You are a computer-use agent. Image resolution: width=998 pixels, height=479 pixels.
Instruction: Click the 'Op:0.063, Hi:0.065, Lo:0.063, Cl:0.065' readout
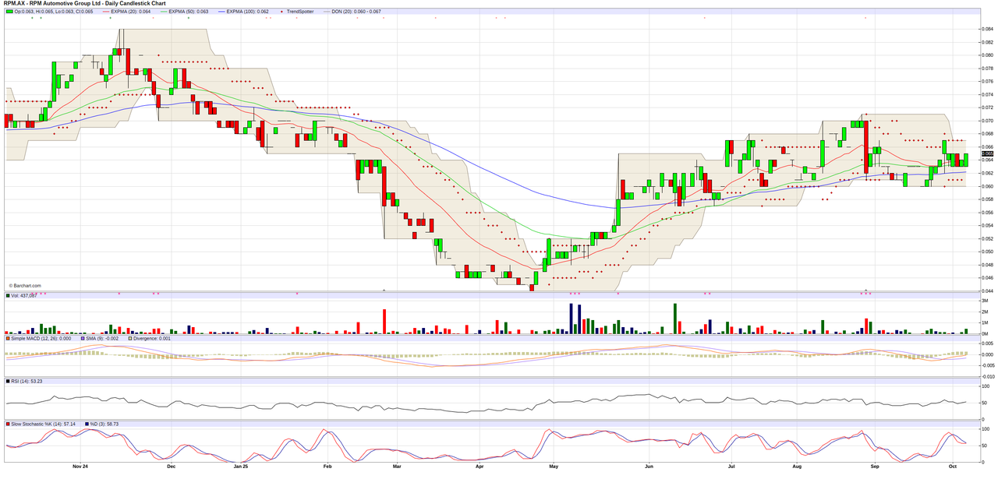click(x=53, y=11)
